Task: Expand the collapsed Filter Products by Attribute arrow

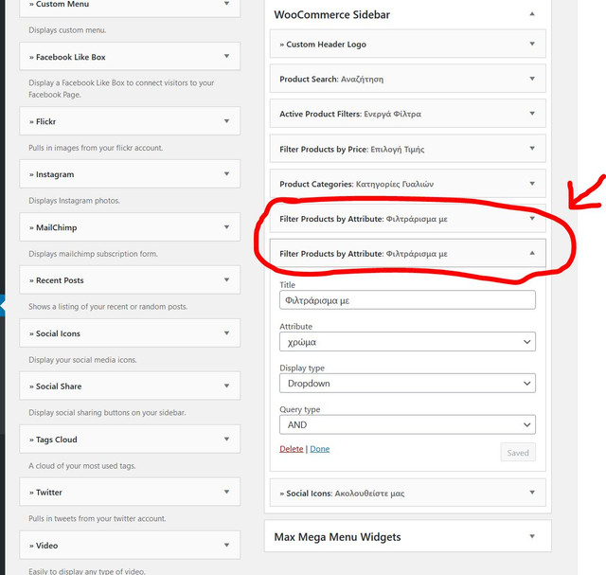Action: click(x=532, y=219)
